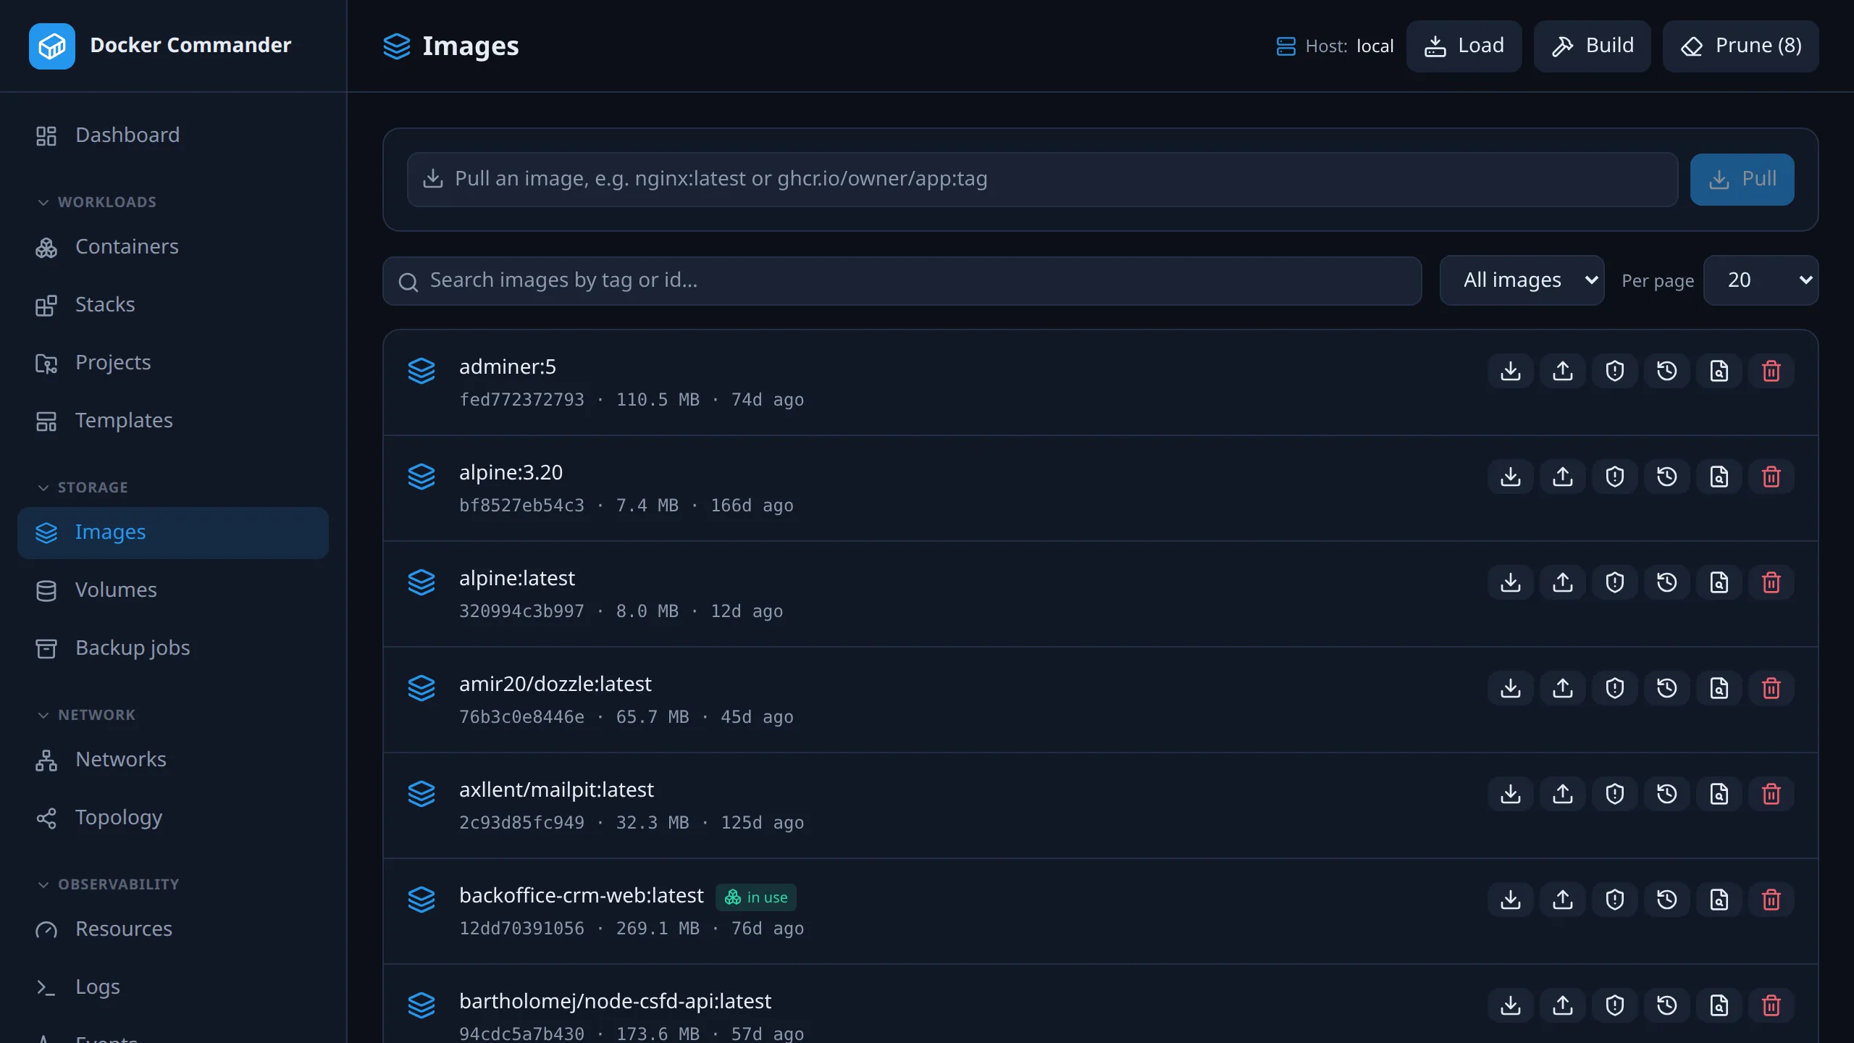This screenshot has height=1043, width=1854.
Task: View history of alpine:latest image
Action: [1667, 583]
